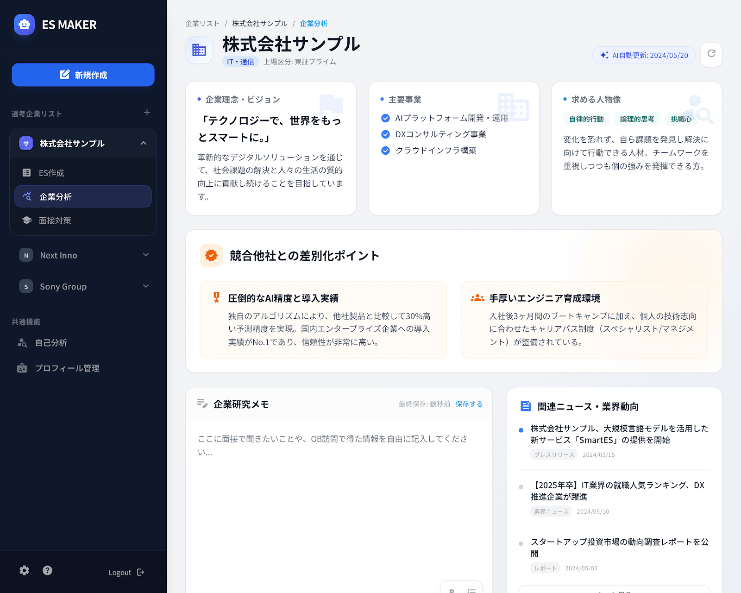This screenshot has width=741, height=593.
Task: Expand the Sony Group company entry
Action: pyautogui.click(x=146, y=286)
